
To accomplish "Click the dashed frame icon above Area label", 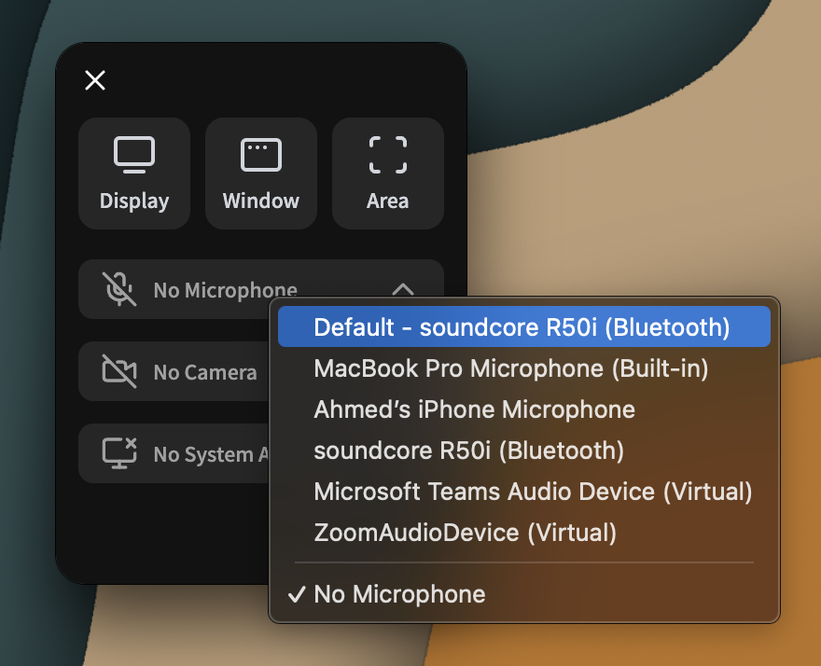I will point(387,153).
